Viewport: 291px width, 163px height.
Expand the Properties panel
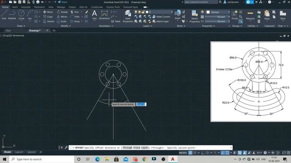[x=208, y=26]
